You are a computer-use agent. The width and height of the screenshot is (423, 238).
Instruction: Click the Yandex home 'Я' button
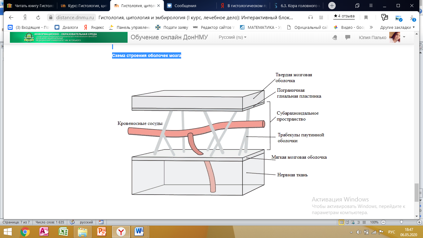coord(25,17)
